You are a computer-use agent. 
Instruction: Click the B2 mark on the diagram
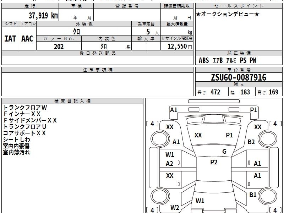251,142
